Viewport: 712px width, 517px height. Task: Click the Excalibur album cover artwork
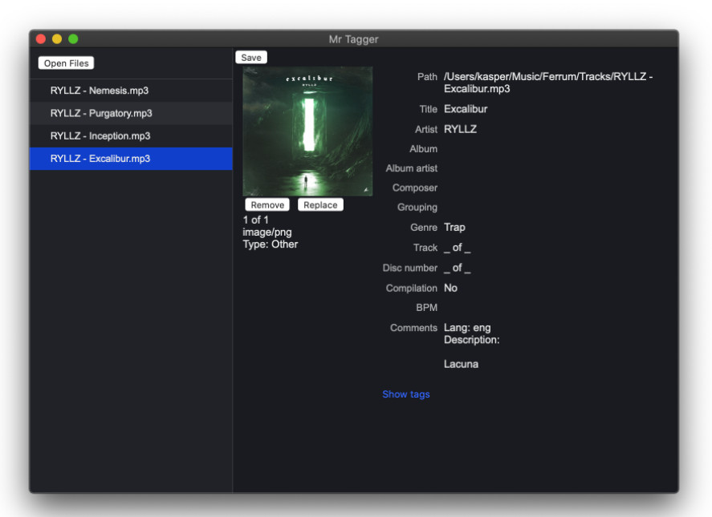pos(307,131)
